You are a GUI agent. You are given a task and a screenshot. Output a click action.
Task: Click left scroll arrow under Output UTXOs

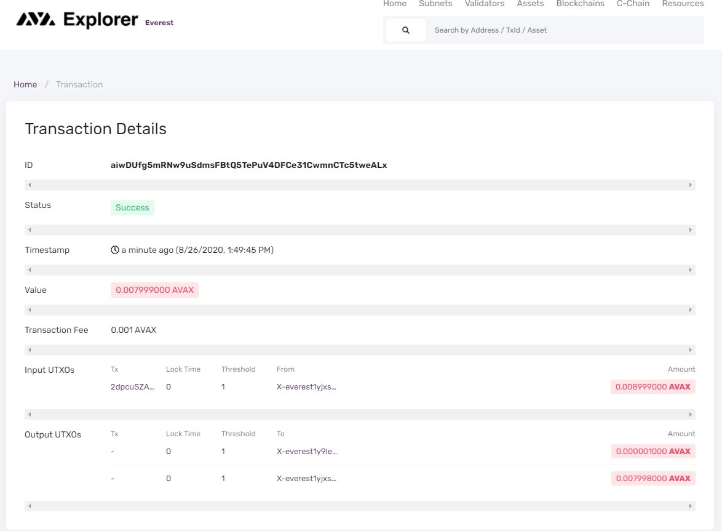(30, 506)
